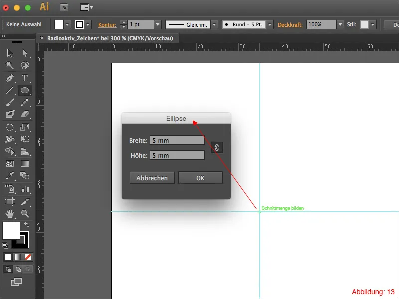Select the Gradient tool
399x299 pixels.
coord(25,164)
